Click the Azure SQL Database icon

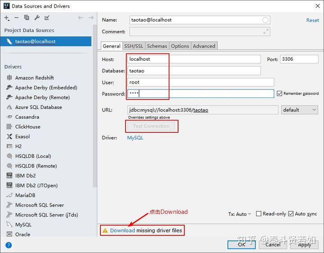[x=9, y=107]
